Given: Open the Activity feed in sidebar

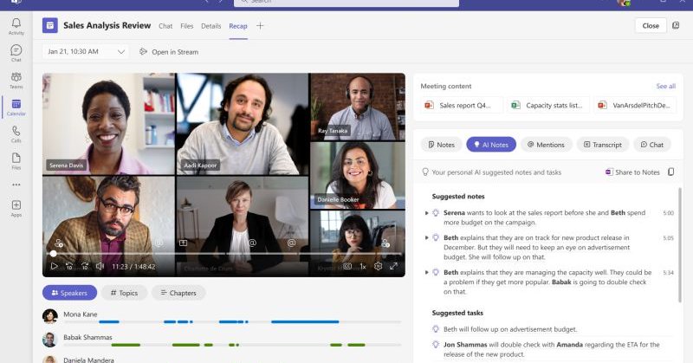Looking at the screenshot, I should [x=16, y=26].
